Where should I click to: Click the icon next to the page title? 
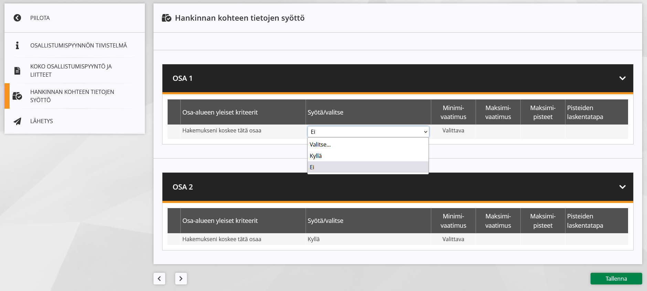click(167, 18)
